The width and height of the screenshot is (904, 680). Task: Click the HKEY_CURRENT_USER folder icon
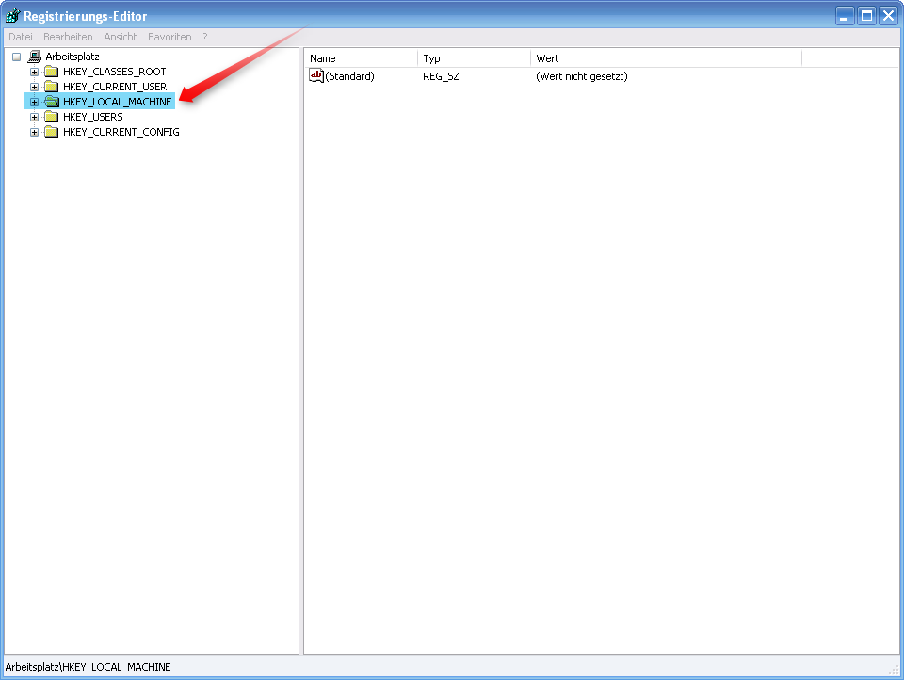[x=52, y=86]
